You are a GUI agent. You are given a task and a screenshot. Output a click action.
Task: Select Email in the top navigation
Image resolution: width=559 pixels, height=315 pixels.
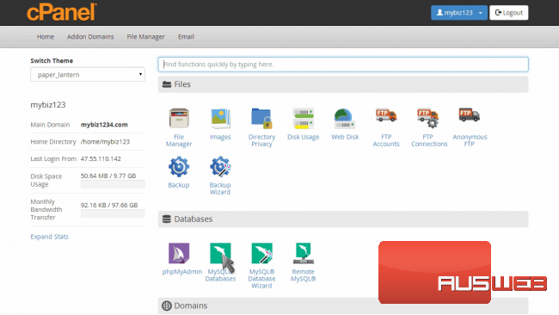(x=186, y=37)
